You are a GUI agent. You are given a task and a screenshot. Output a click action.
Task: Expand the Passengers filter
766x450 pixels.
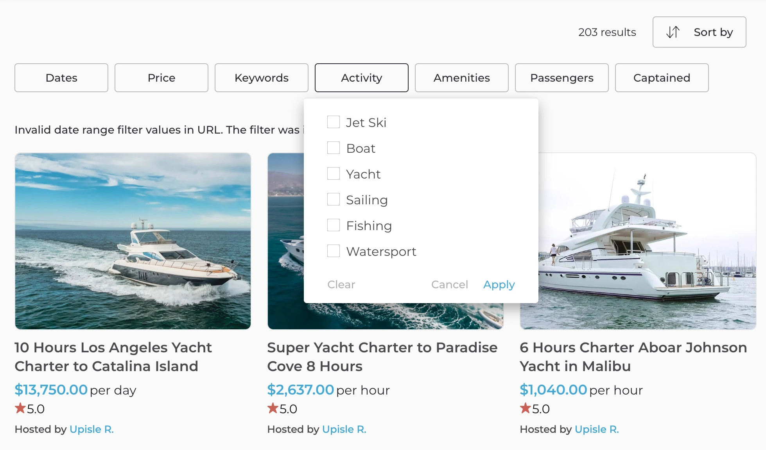pyautogui.click(x=561, y=77)
